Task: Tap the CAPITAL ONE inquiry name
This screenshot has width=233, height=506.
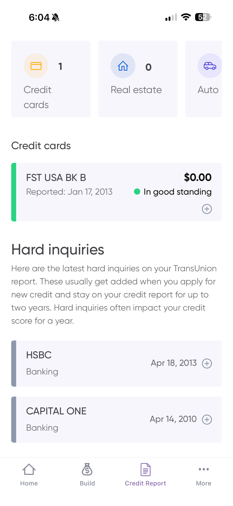Action: pos(56,411)
